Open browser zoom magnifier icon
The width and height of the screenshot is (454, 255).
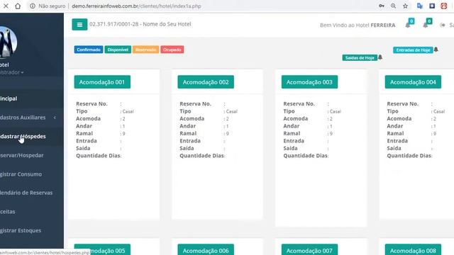point(393,6)
